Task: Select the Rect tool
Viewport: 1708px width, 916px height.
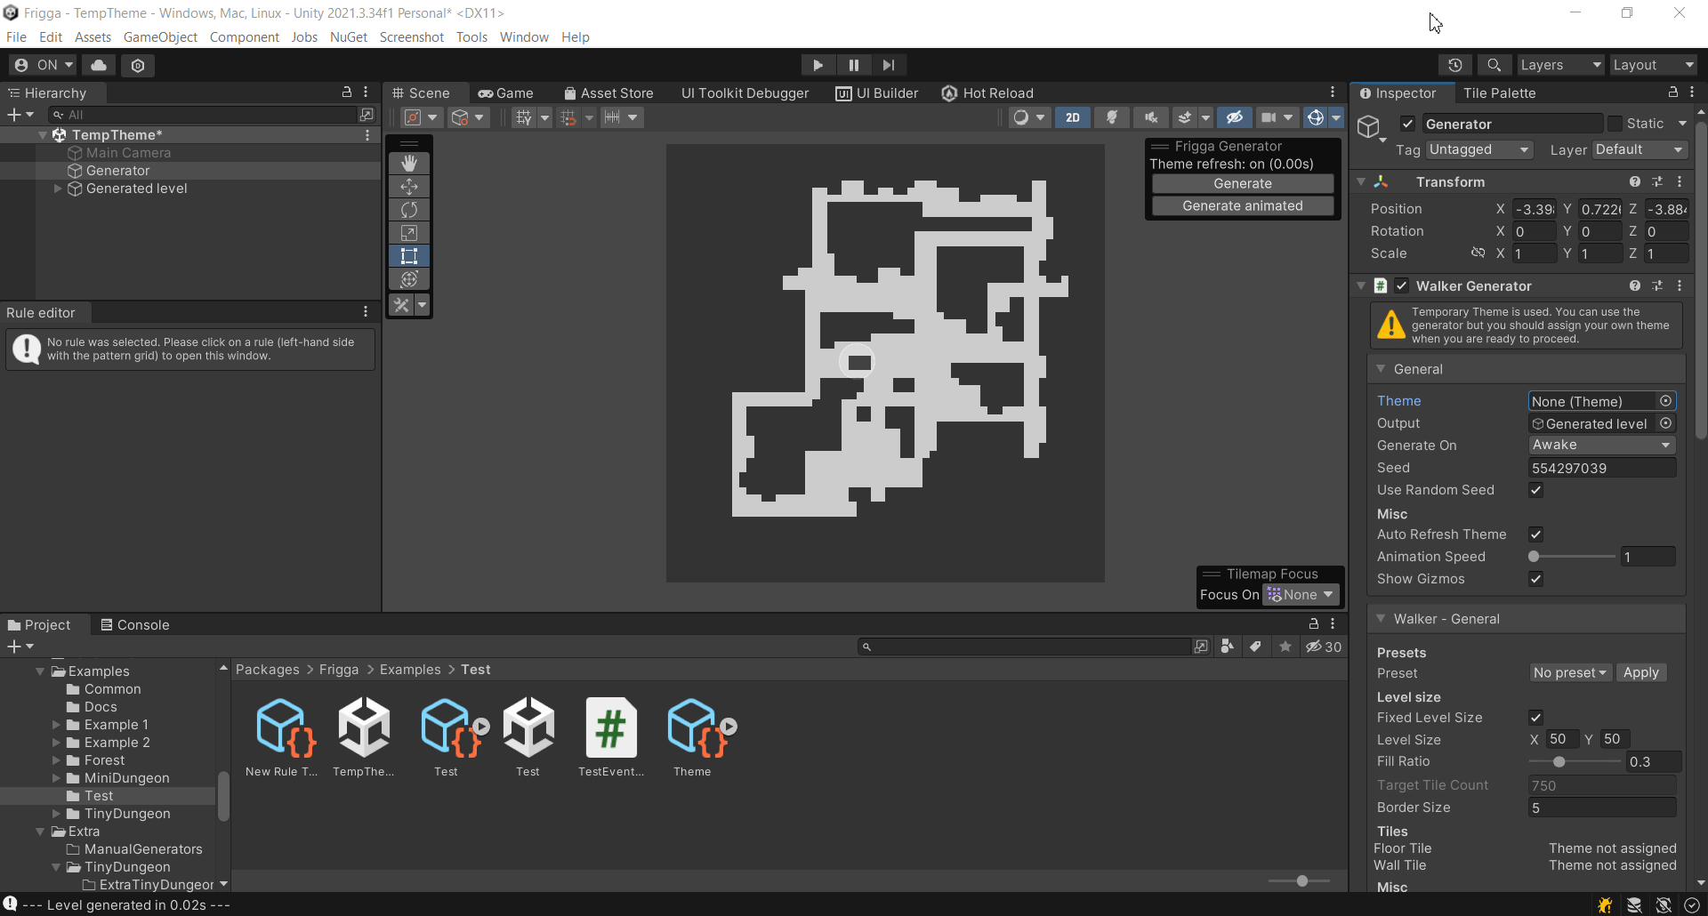Action: click(409, 256)
